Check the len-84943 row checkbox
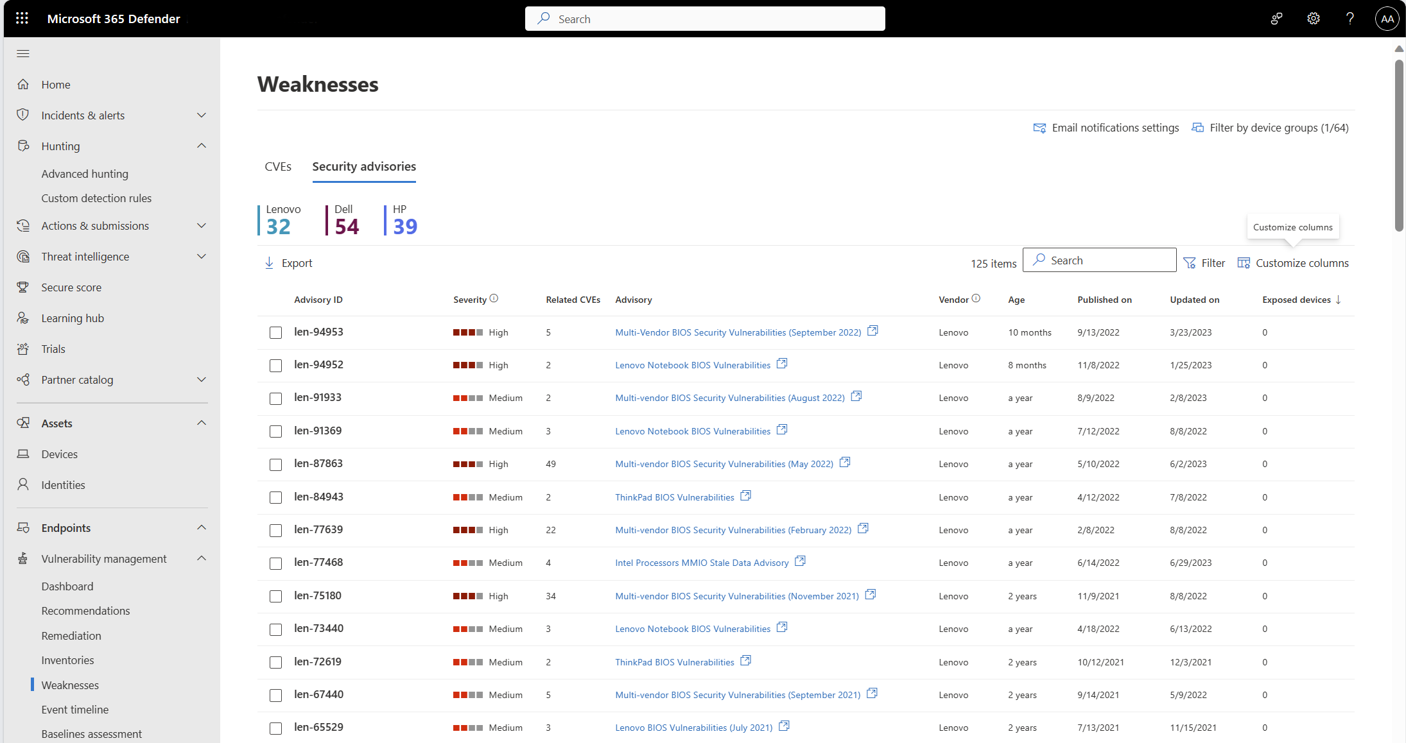This screenshot has width=1406, height=743. (275, 497)
